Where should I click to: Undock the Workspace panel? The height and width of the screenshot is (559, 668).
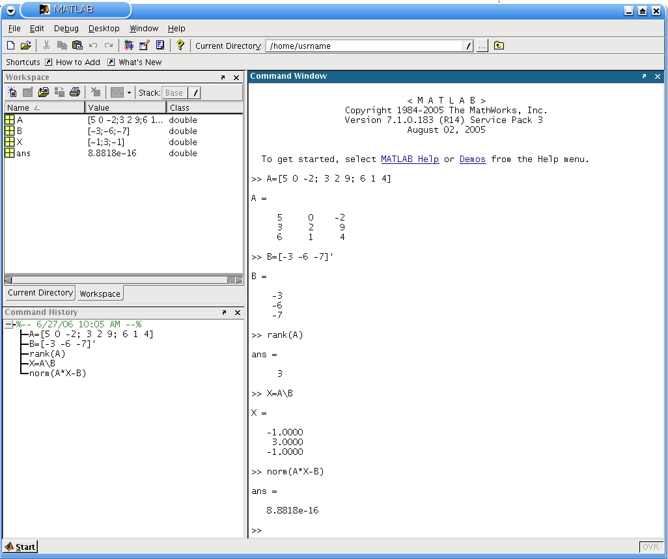(x=223, y=77)
